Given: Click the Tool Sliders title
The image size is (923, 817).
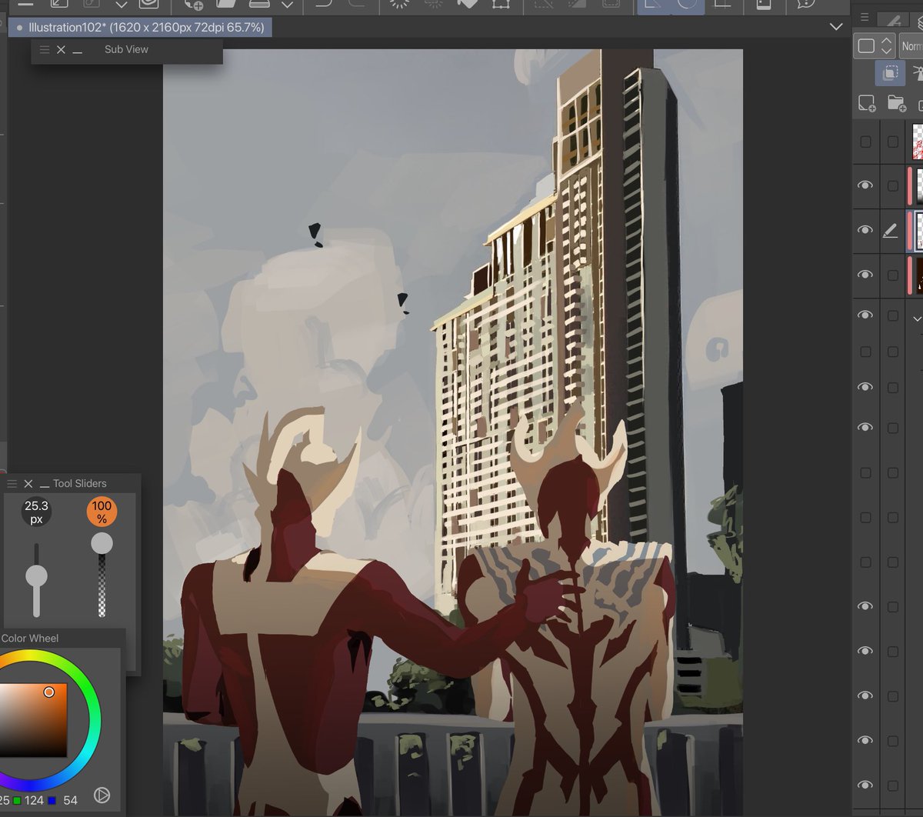Looking at the screenshot, I should pyautogui.click(x=80, y=484).
